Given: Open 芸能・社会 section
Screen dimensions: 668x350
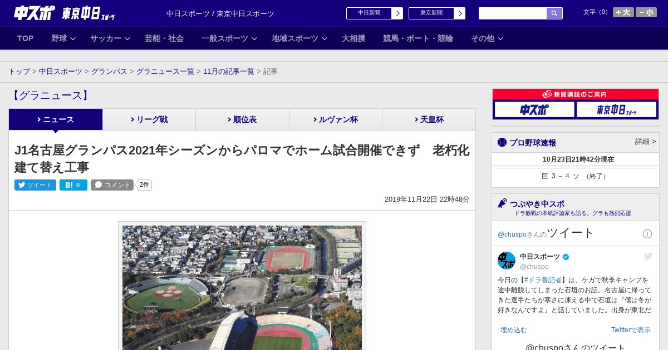Looking at the screenshot, I should pyautogui.click(x=164, y=38).
